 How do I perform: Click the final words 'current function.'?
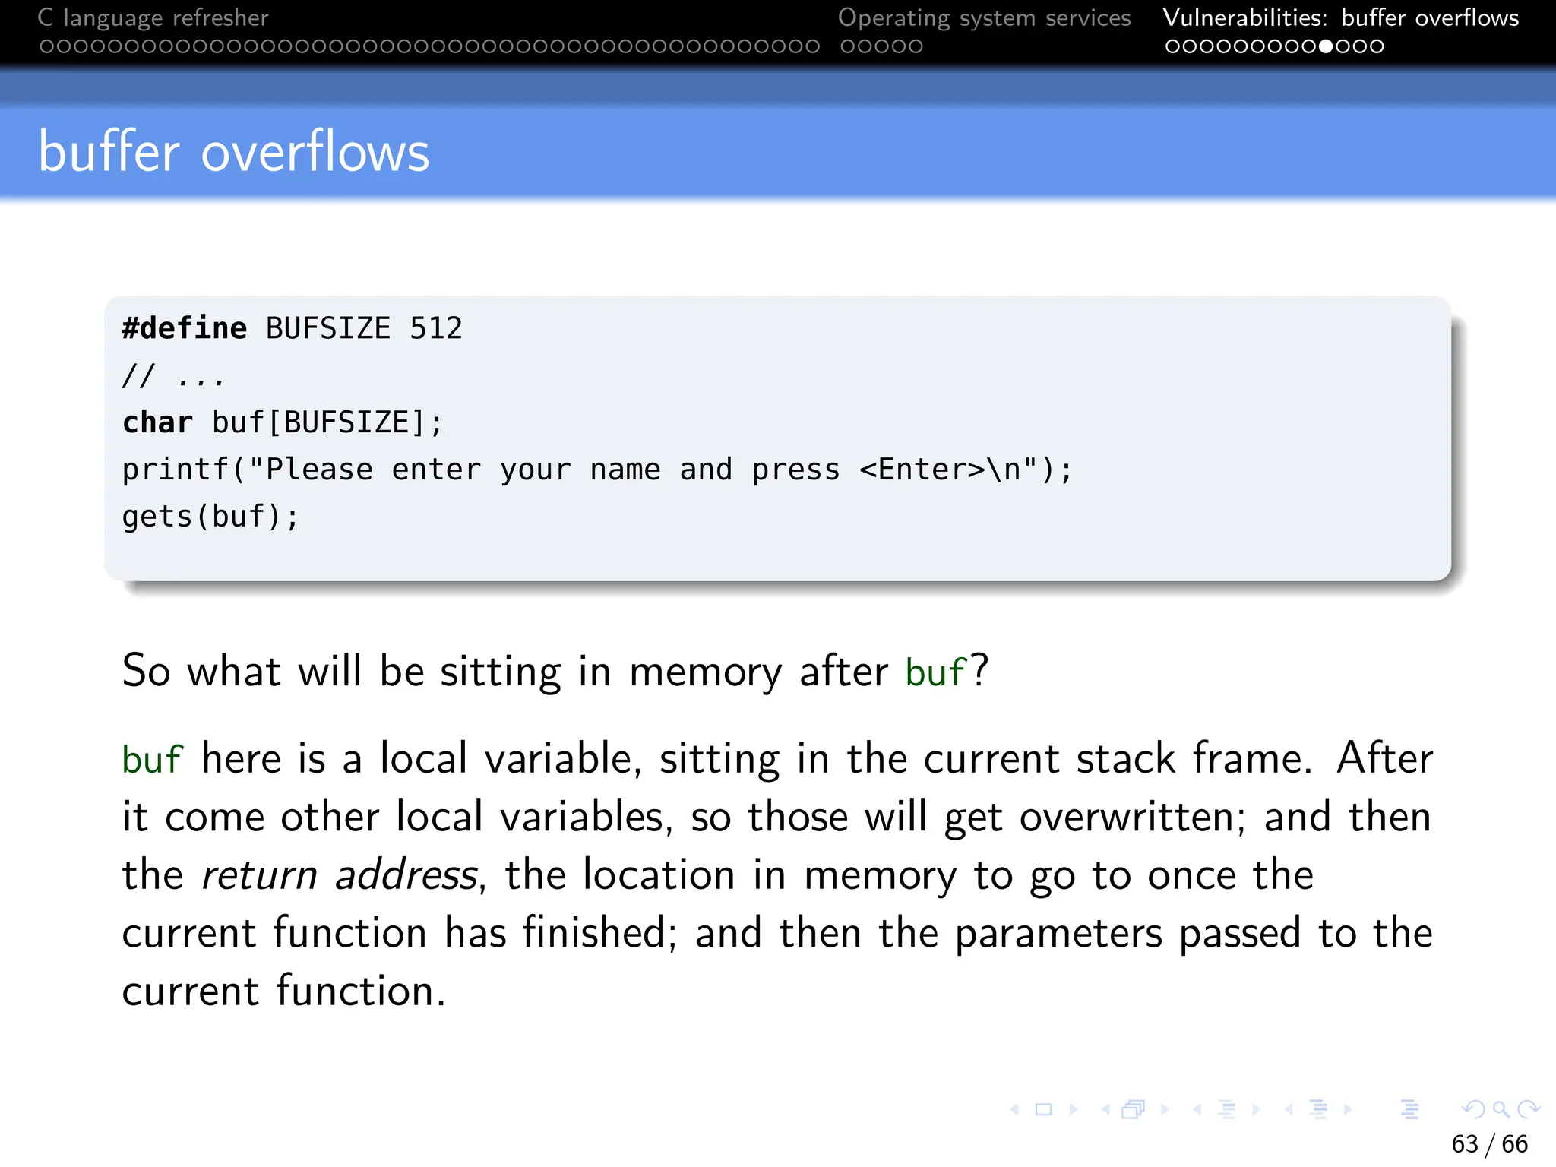point(283,991)
